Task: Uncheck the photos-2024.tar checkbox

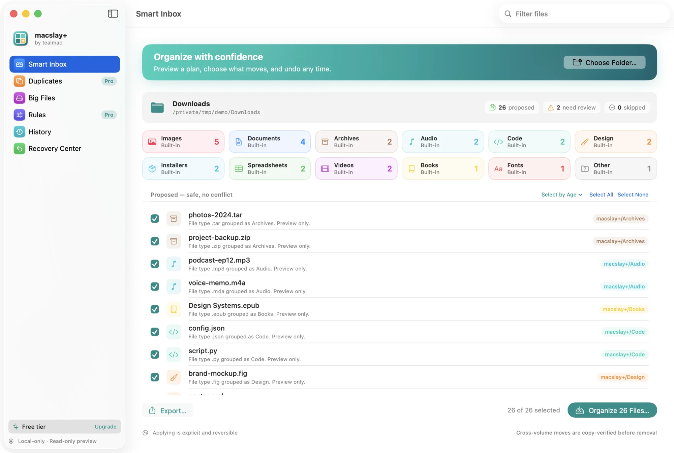Action: point(155,219)
